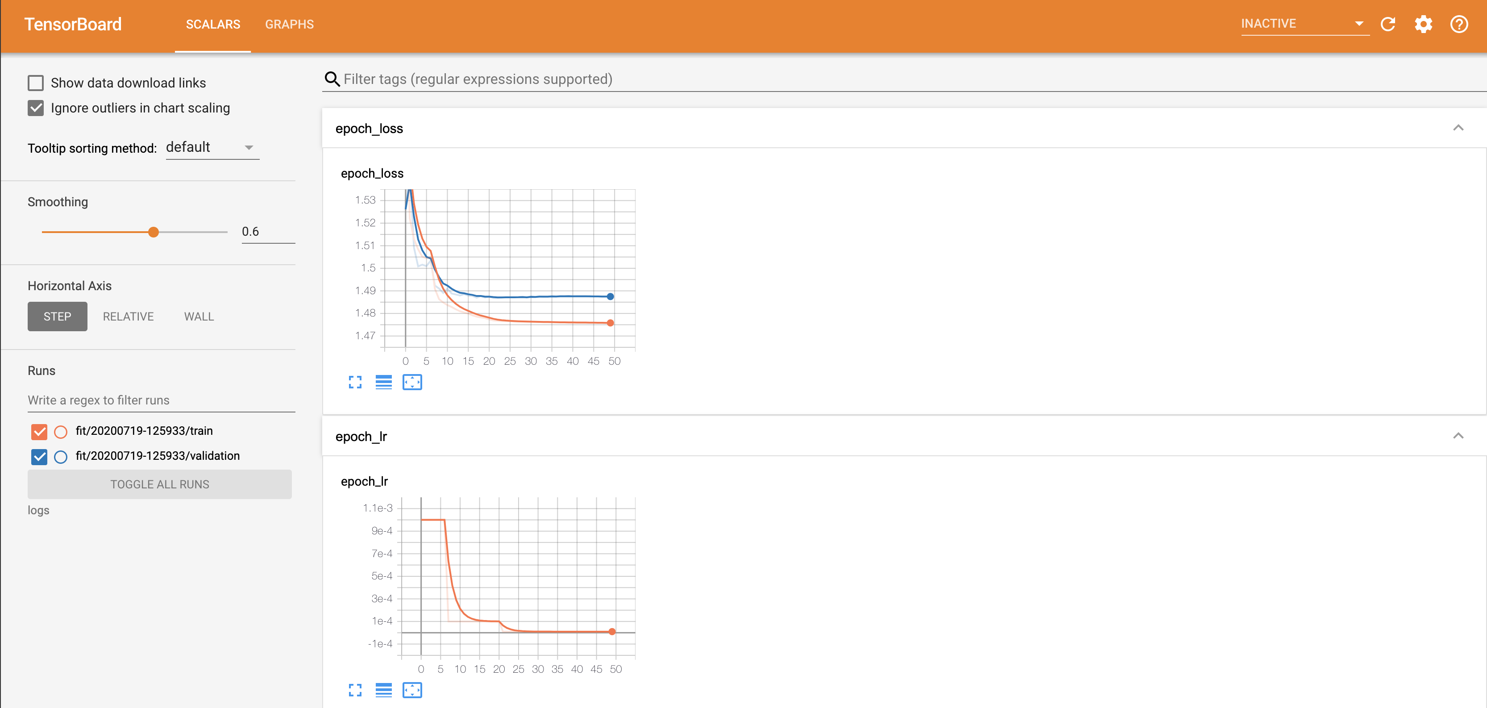
Task: Select only the validation run radio circle
Action: click(61, 457)
